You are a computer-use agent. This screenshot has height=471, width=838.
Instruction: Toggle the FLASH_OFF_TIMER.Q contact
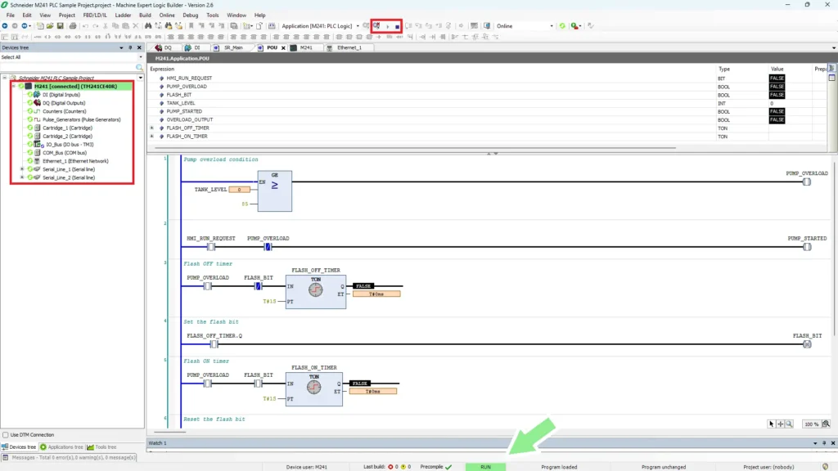coord(214,344)
